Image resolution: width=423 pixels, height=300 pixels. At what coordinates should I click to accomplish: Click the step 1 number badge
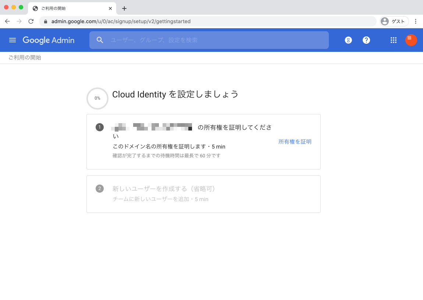click(x=100, y=127)
